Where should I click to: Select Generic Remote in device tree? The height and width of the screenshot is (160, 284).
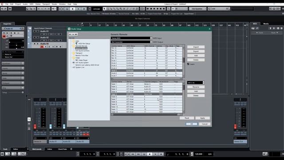point(81,48)
